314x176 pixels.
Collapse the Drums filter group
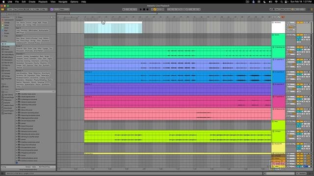click(x=19, y=46)
